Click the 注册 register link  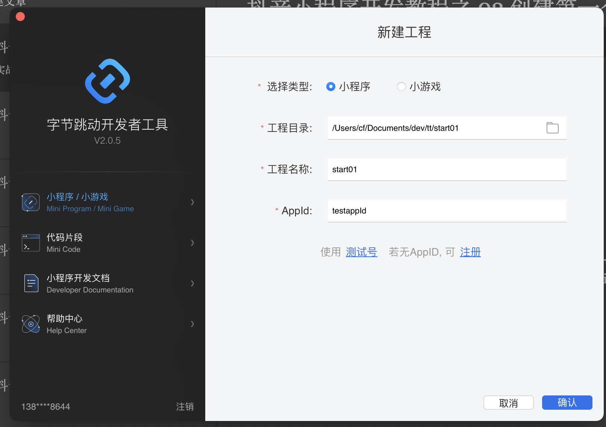[470, 252]
